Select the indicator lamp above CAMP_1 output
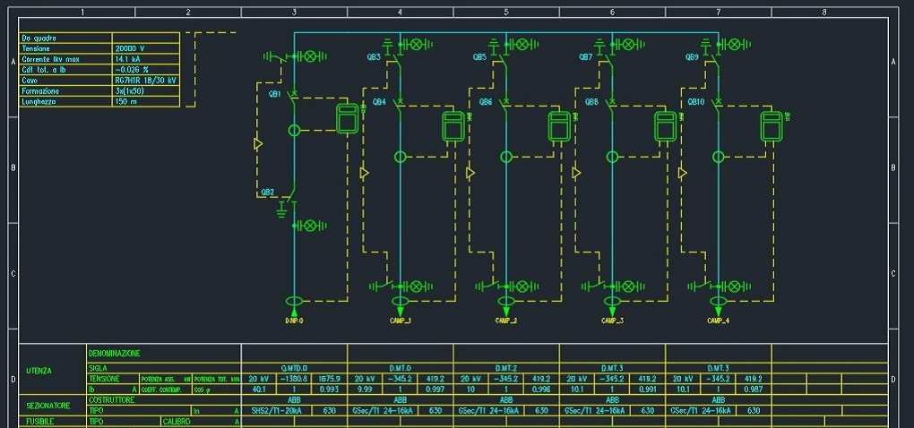This screenshot has width=914, height=428. click(x=417, y=286)
